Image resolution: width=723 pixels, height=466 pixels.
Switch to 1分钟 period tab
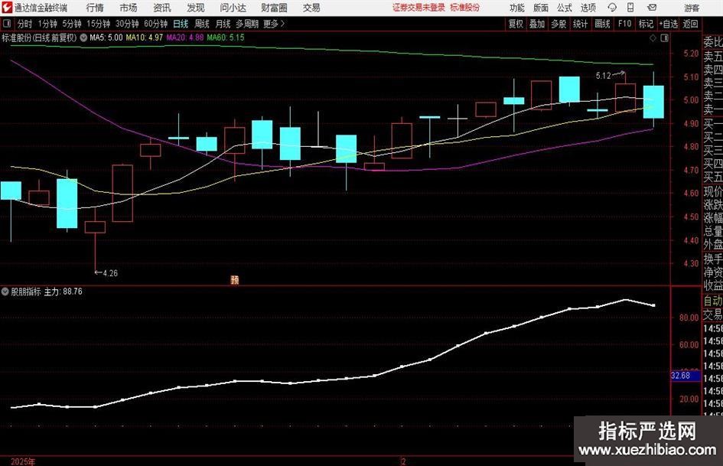pos(47,24)
